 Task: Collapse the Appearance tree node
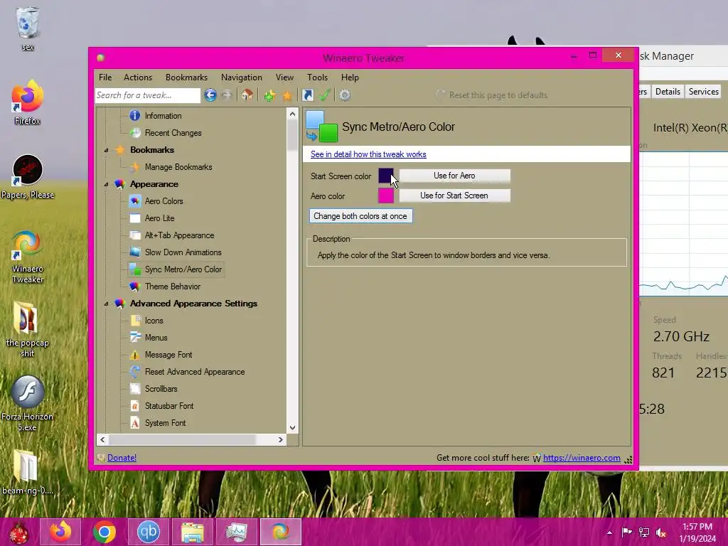pyautogui.click(x=107, y=184)
